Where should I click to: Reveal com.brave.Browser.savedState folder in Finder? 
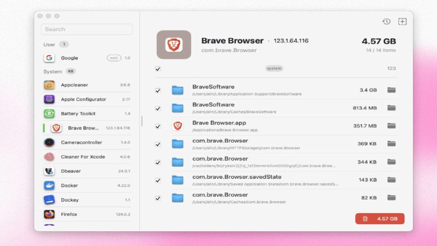391,180
